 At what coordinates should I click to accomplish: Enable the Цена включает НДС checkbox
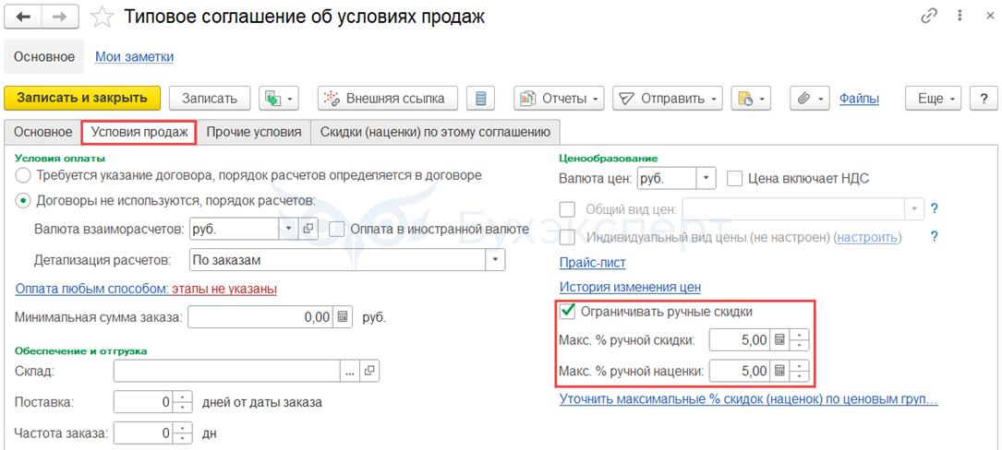coord(735,179)
